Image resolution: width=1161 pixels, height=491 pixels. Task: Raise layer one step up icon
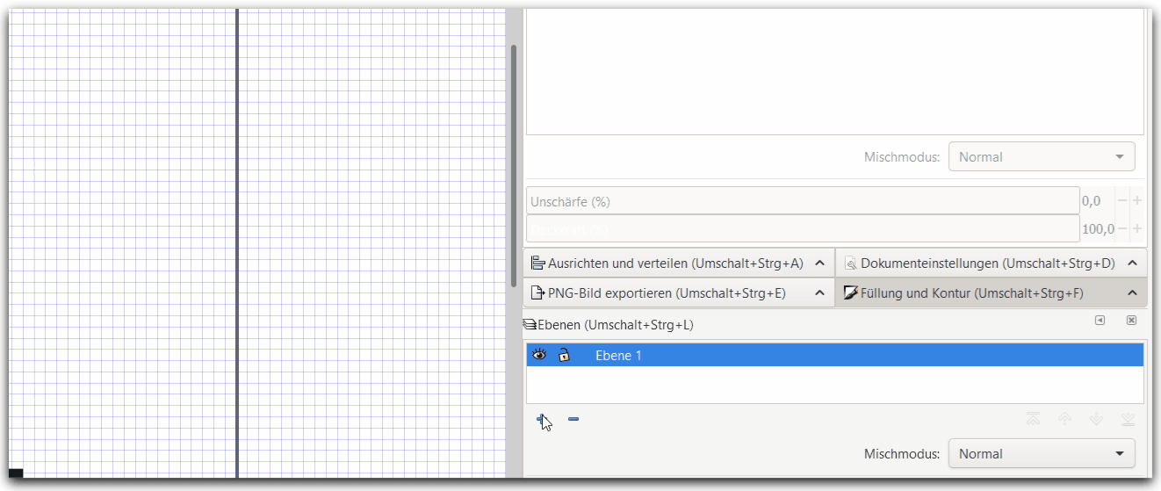pos(1064,420)
